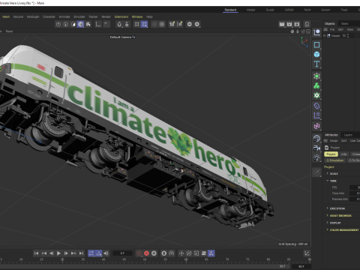Click Mode in the Attributes panel

pos(334,141)
